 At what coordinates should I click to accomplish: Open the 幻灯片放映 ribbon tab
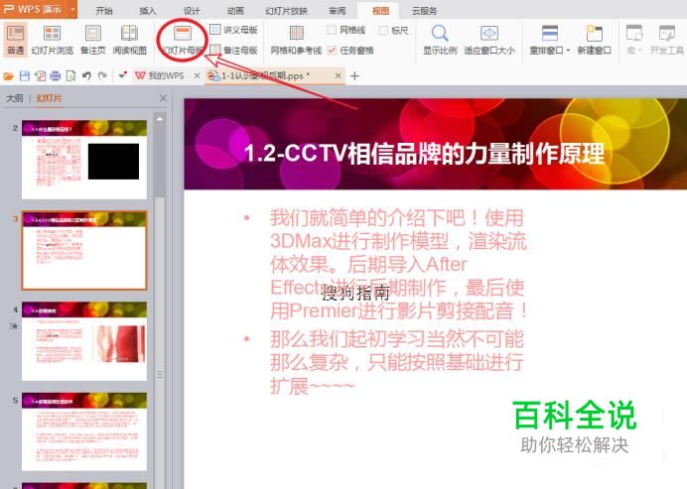pyautogui.click(x=287, y=11)
